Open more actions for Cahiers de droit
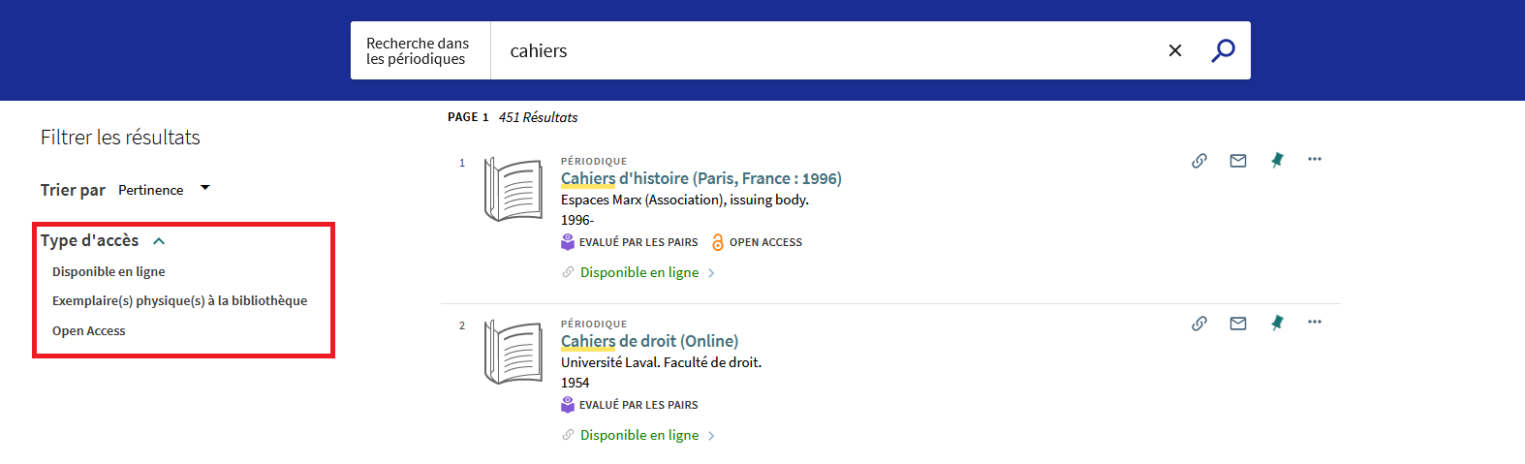 (1315, 322)
